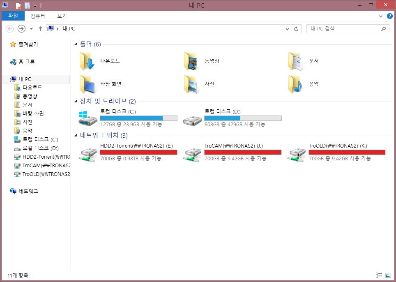Open the 음악 folder icon in main pane
Image resolution: width=396 pixels, height=282 pixels.
tap(295, 84)
